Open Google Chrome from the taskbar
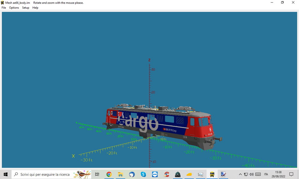 109,174
